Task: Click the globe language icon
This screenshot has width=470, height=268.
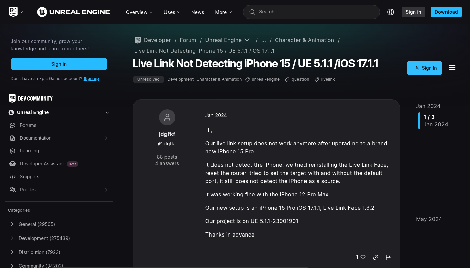Action: coord(391,12)
